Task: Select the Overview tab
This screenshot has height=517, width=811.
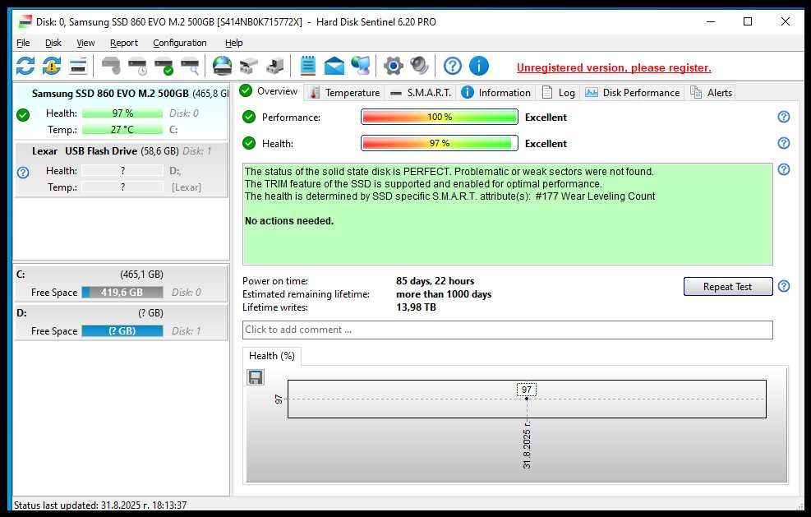Action: [269, 91]
